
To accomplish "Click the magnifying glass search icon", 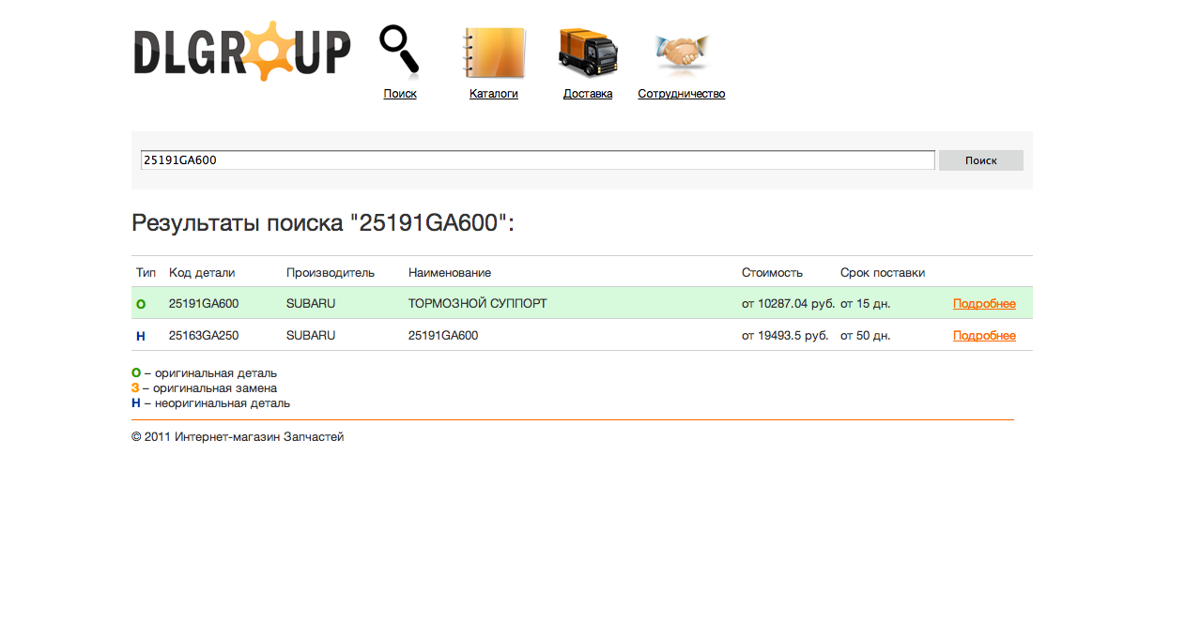I will pos(398,50).
